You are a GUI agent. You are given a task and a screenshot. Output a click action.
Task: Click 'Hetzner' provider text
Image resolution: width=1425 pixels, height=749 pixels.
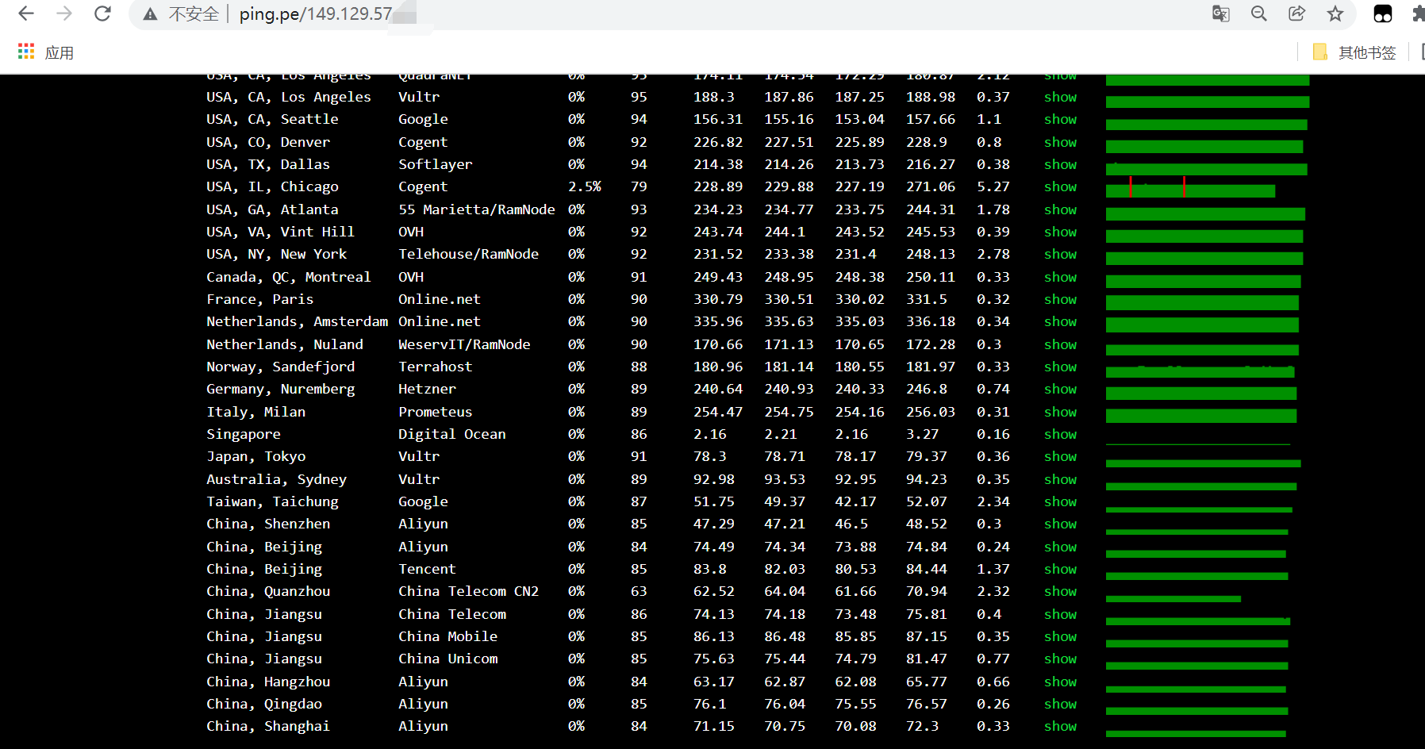tap(427, 389)
